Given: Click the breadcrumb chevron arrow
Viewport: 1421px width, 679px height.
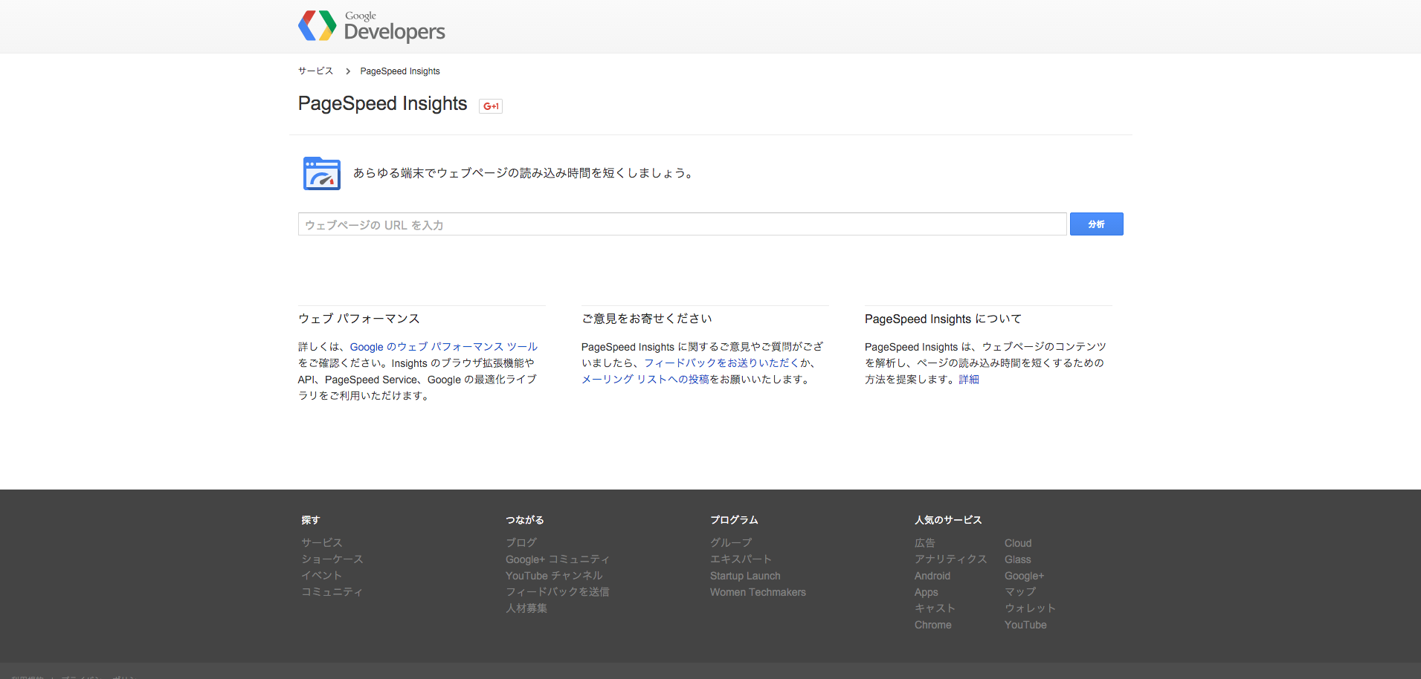Looking at the screenshot, I should [347, 71].
